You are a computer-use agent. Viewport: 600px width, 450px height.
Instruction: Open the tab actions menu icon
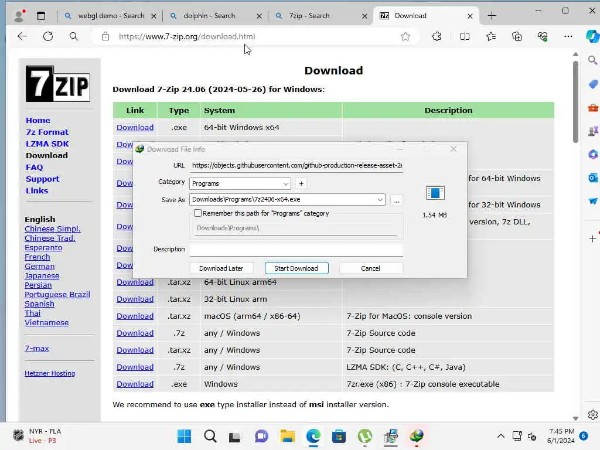point(41,16)
